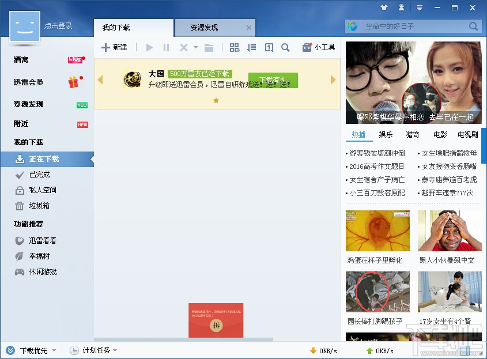Screen dimensions: 487x359
Task: Select the 电影 category tab
Action: pos(439,134)
